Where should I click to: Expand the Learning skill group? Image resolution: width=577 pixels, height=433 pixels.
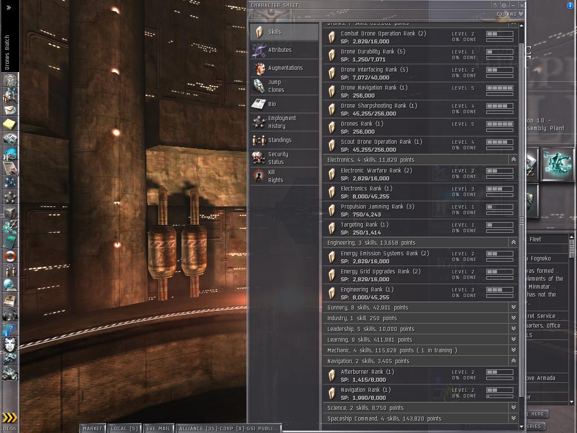(x=513, y=339)
